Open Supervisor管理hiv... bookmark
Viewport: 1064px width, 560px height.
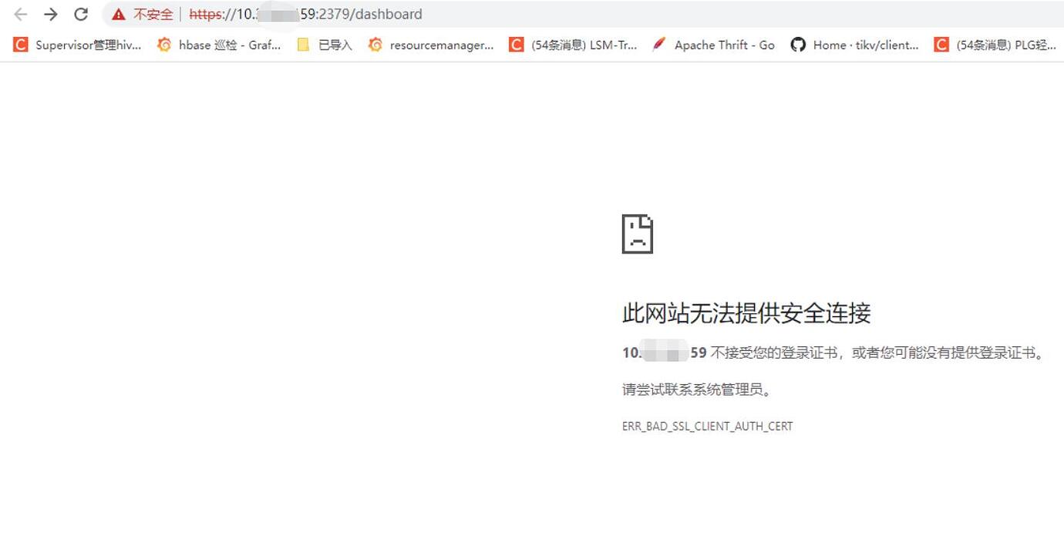(77, 45)
